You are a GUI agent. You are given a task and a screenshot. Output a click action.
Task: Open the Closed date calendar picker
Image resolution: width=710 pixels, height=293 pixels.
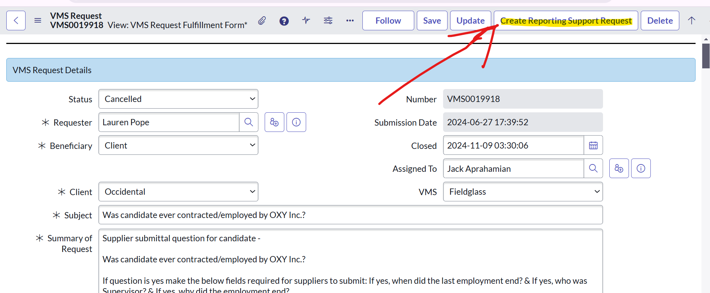(x=593, y=145)
